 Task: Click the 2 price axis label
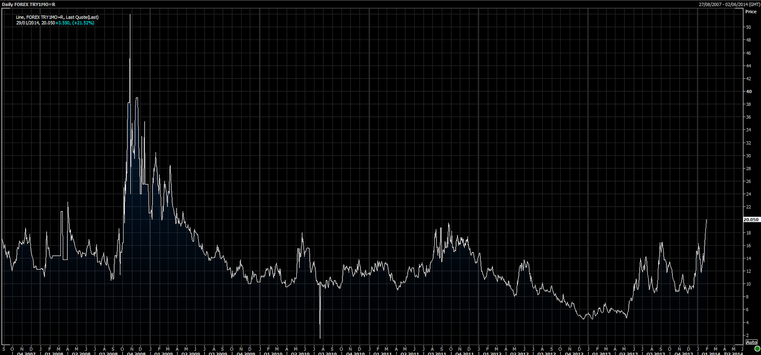click(x=748, y=335)
